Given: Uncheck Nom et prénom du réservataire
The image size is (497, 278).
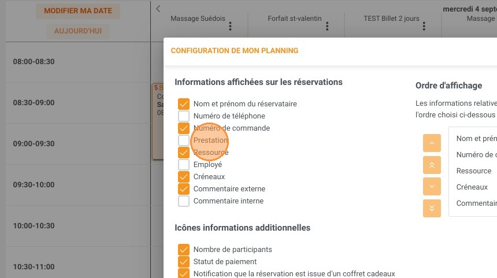Looking at the screenshot, I should (184, 103).
